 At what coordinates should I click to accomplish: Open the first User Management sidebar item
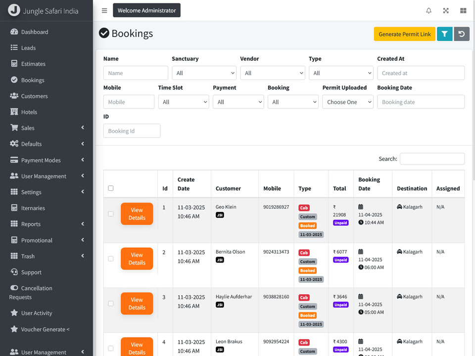47,176
